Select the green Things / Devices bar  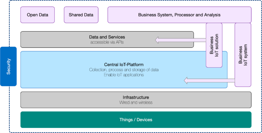click(136, 120)
